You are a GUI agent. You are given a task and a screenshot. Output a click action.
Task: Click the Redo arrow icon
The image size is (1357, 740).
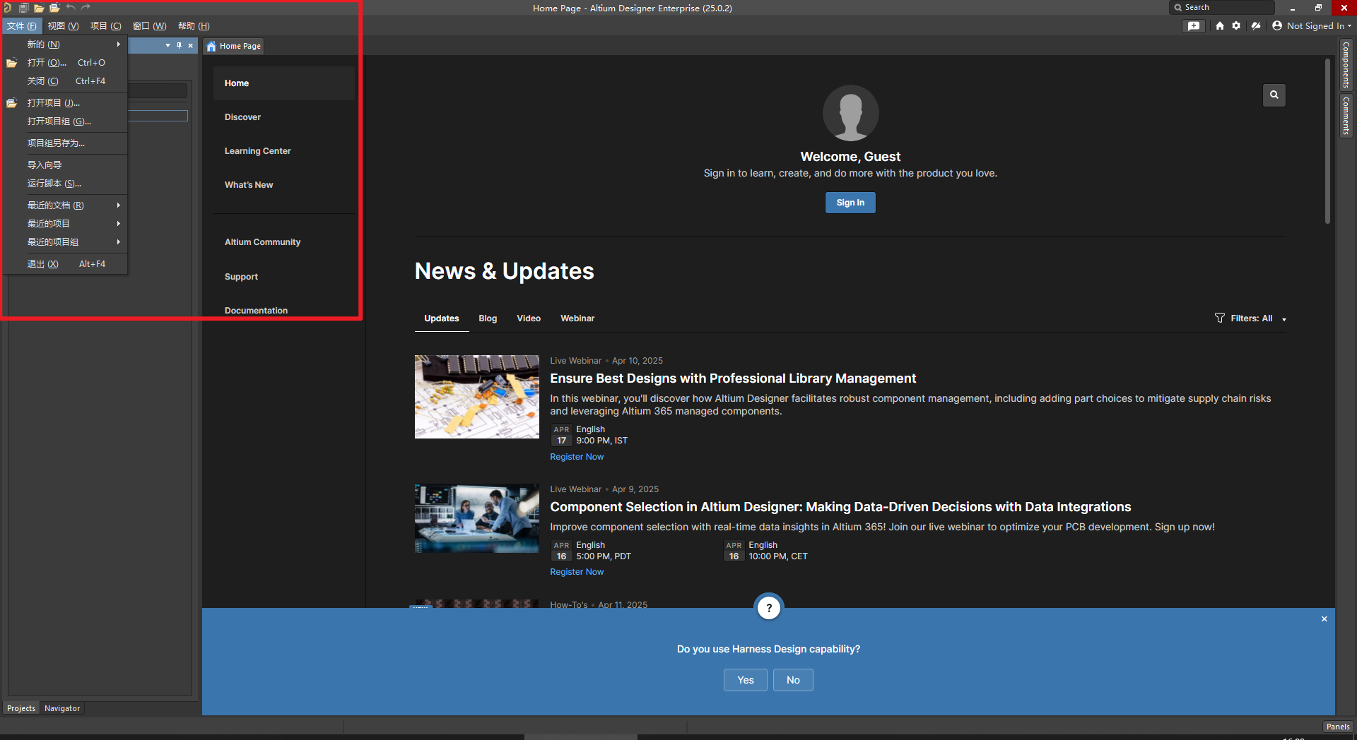click(86, 8)
